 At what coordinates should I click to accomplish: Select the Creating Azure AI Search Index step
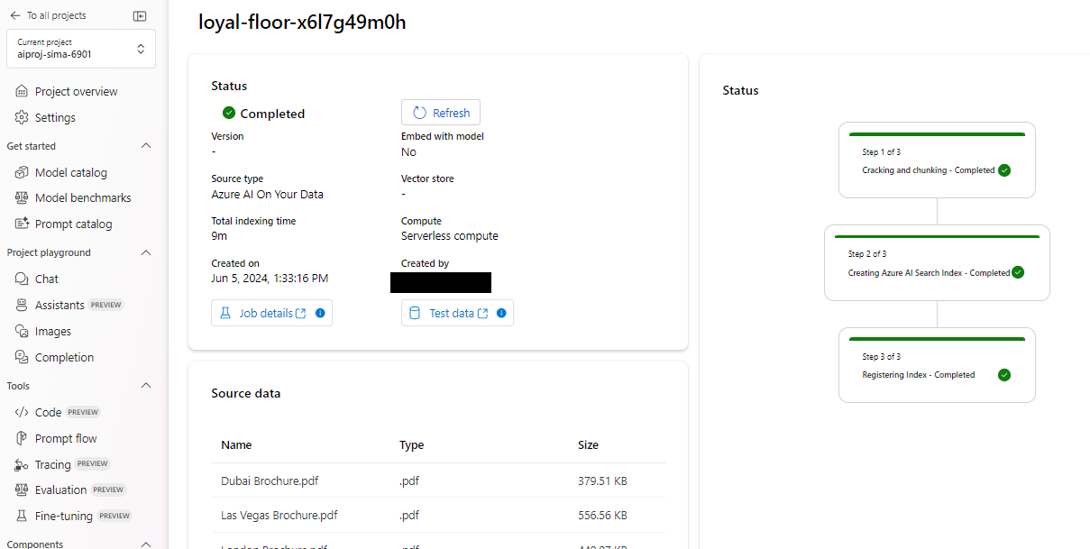(x=937, y=262)
